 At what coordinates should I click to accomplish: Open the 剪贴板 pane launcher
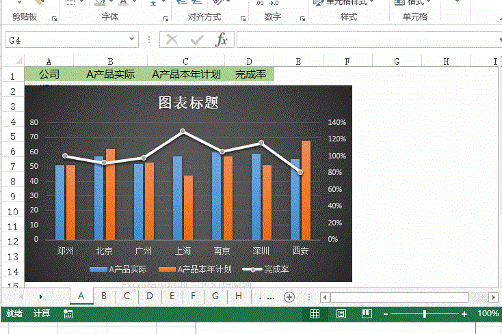pos(54,19)
